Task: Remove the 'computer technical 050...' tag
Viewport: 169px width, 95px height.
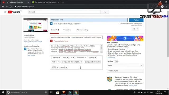Action: (82, 62)
